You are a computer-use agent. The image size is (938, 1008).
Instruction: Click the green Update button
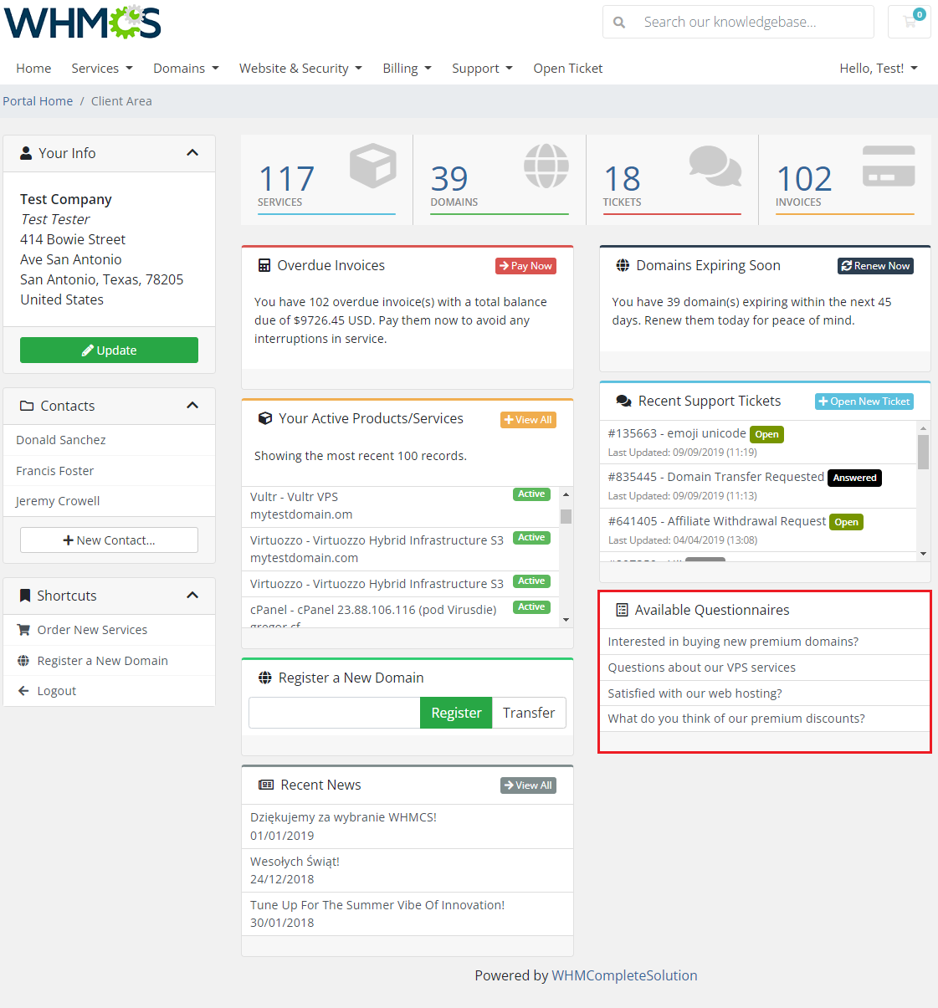coord(109,350)
